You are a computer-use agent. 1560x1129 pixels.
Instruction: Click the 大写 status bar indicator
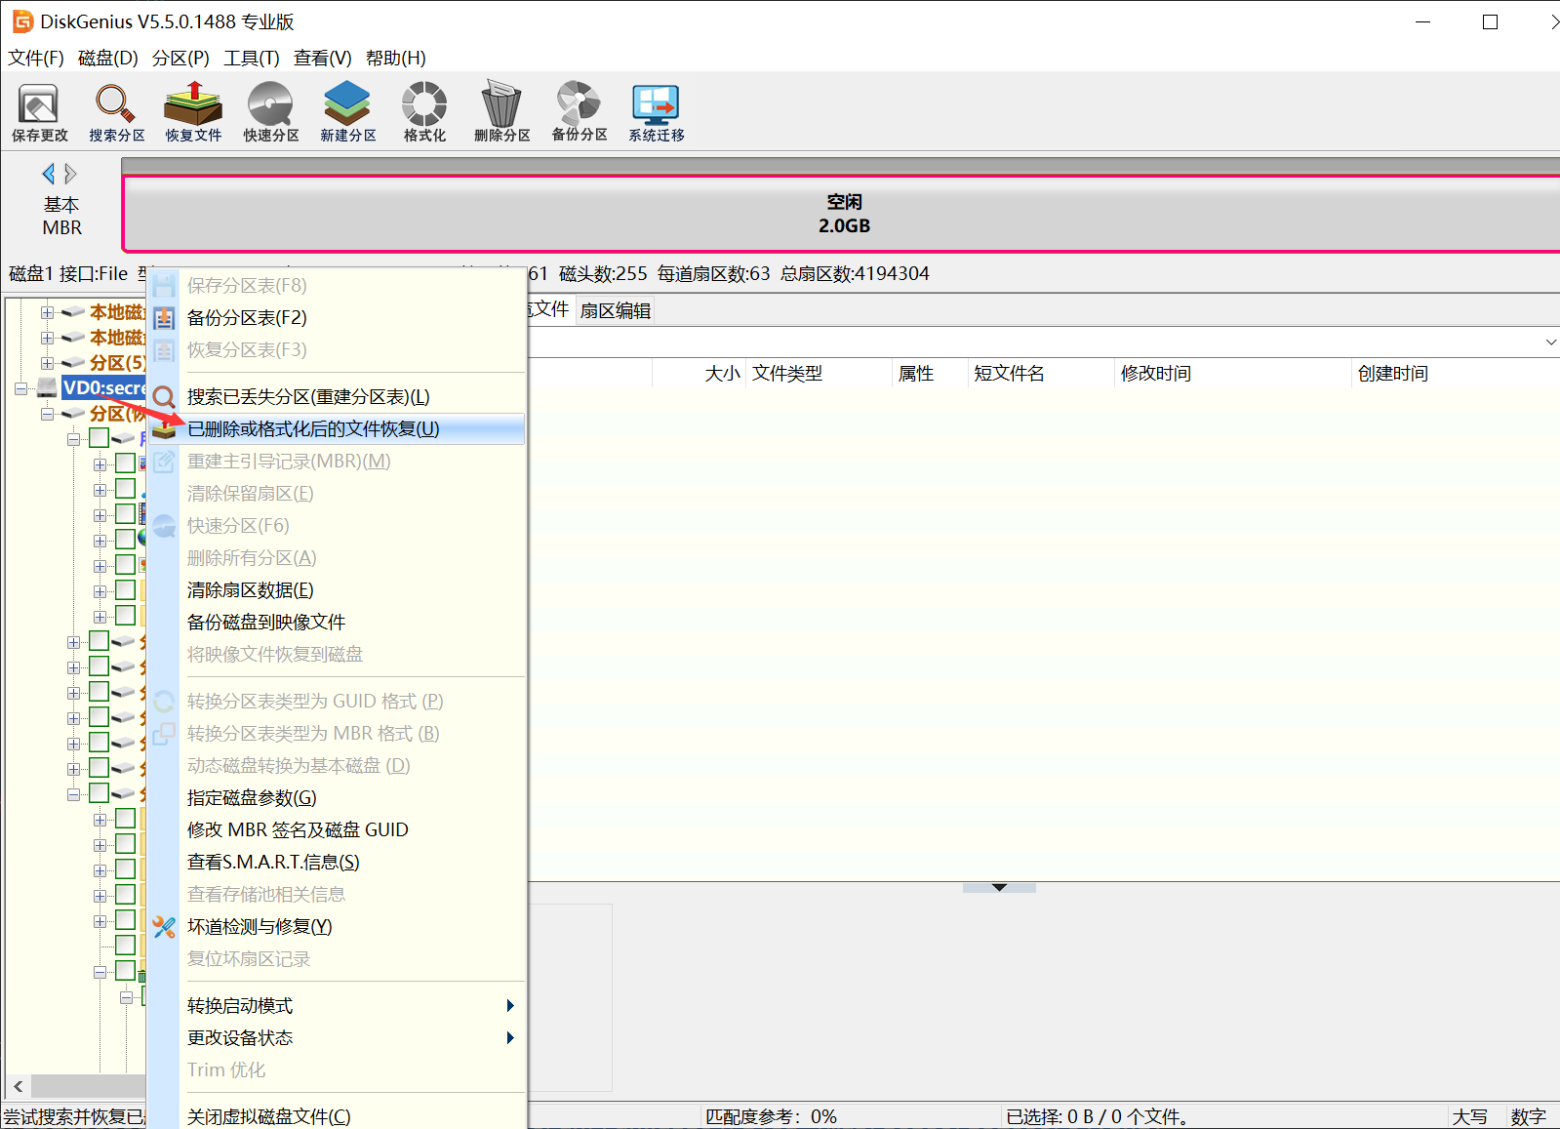click(1470, 1116)
